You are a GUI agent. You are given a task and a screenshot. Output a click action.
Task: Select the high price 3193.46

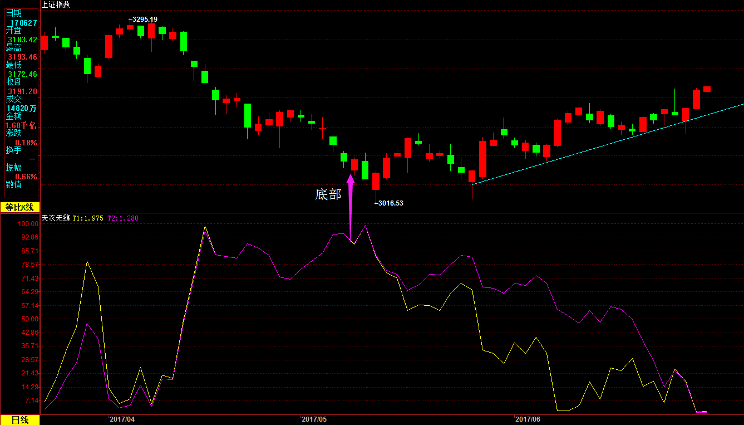coord(22,57)
